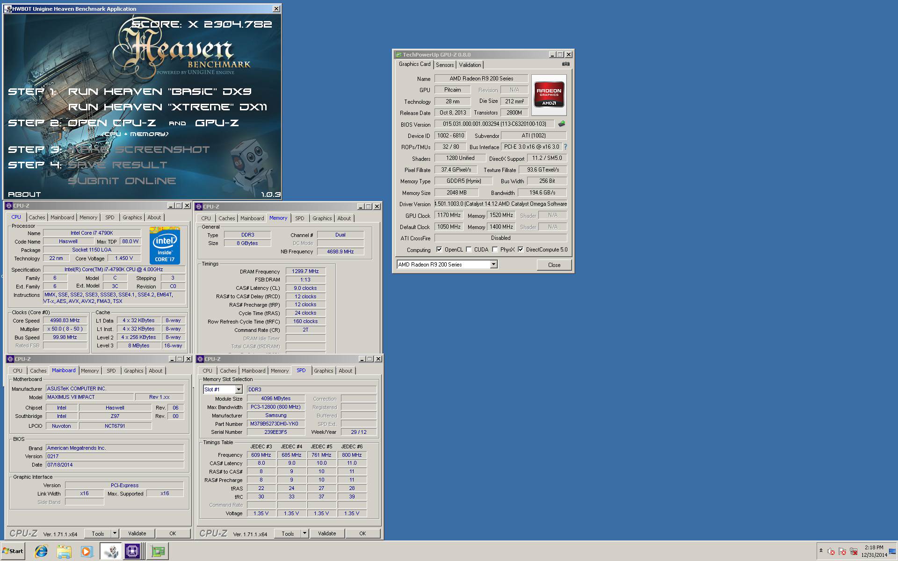898x561 pixels.
Task: Click Validate in the Mainboard CPU-Z window
Action: pos(137,533)
